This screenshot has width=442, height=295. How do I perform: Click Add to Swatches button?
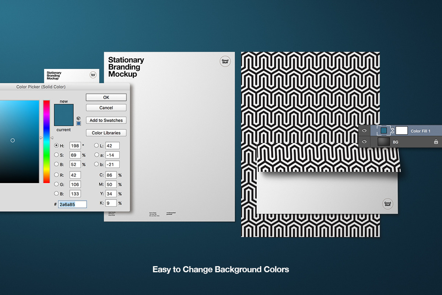pos(106,120)
